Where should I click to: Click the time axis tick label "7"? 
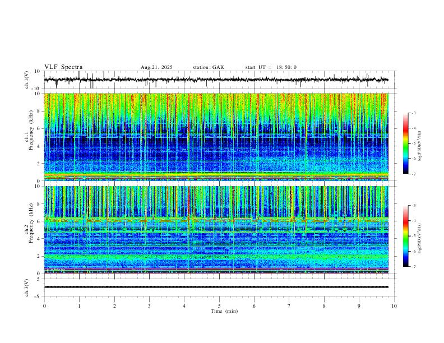coord(289,306)
